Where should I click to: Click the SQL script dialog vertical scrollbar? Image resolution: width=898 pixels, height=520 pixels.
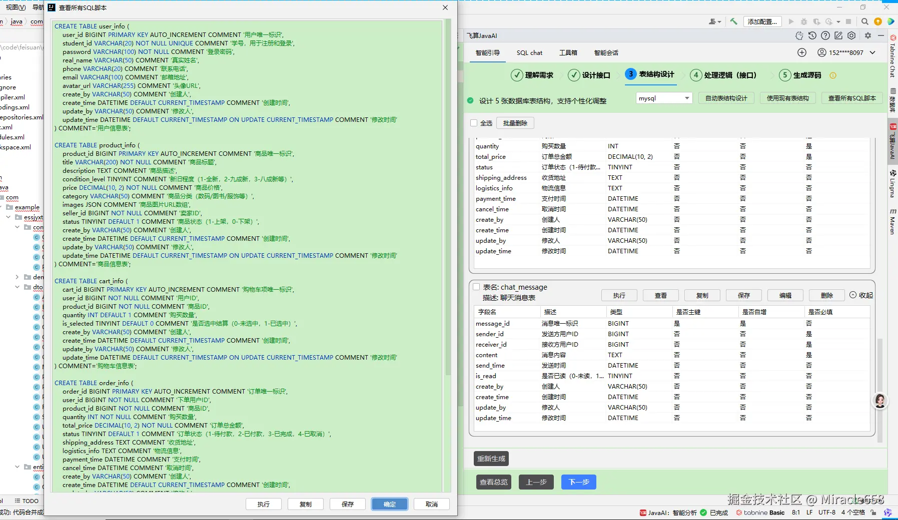click(x=448, y=197)
